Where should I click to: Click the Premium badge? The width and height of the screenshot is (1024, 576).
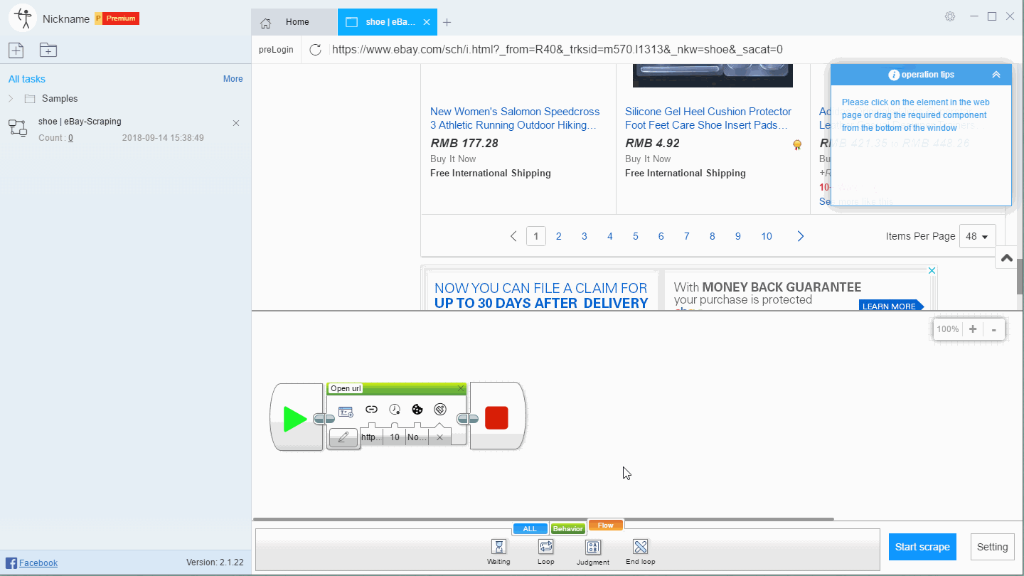tap(117, 18)
